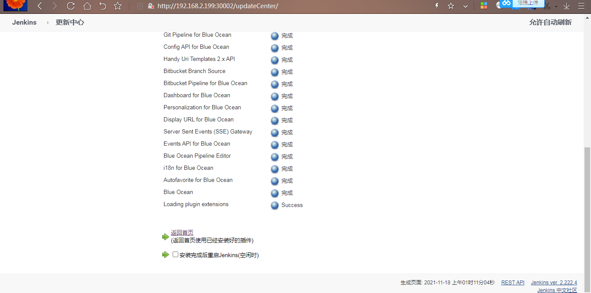
Task: Click status ball for Blue Ocean Pipeline Editor
Action: [275, 157]
